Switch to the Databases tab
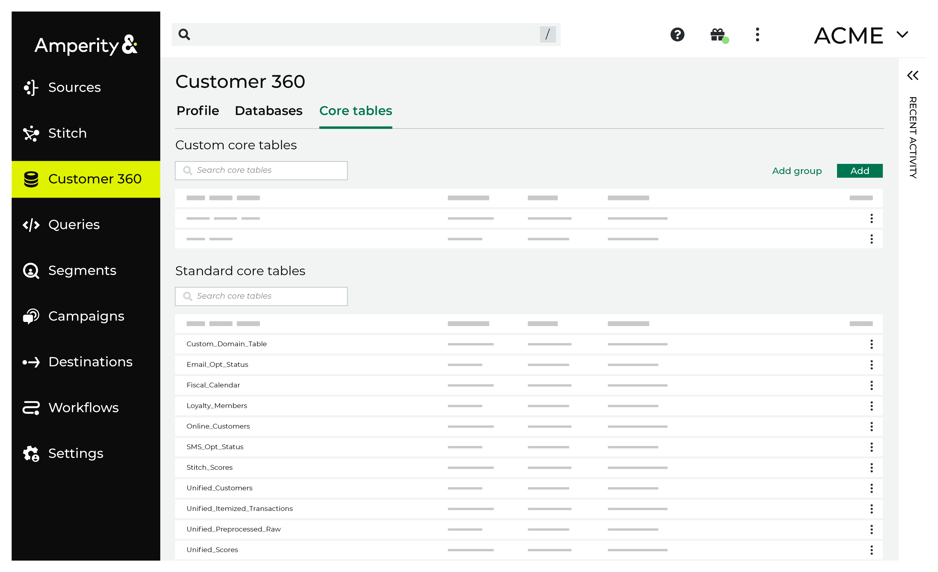Viewport: 938px width, 572px height. pos(268,111)
